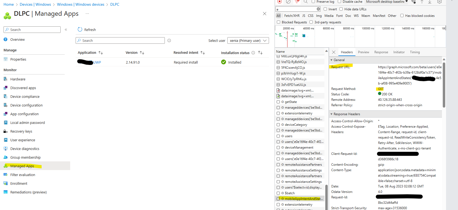This screenshot has height=210, width=458.
Task: Check the Invert filter checkbox
Action: (325, 9)
